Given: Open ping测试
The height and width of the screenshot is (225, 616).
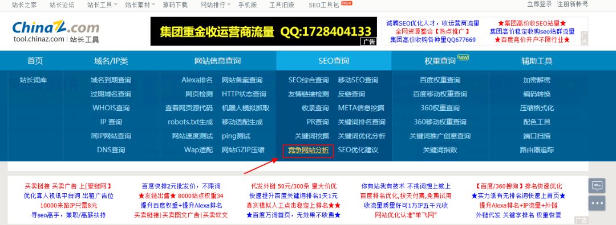Looking at the screenshot, I should click(236, 136).
